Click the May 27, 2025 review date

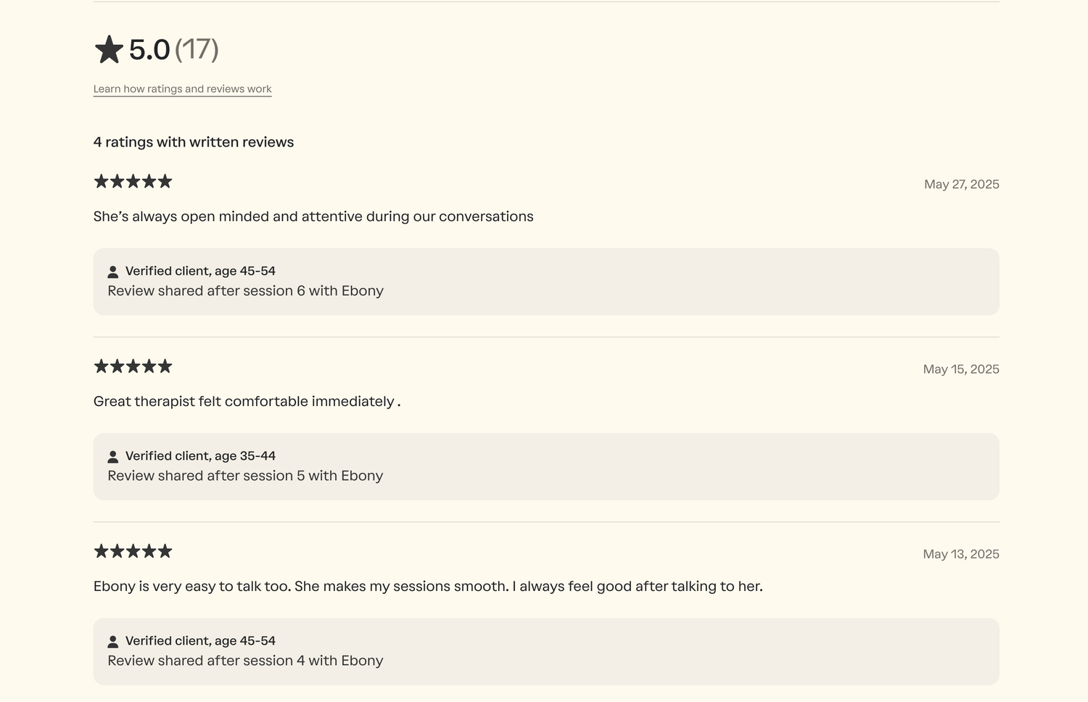pos(961,184)
